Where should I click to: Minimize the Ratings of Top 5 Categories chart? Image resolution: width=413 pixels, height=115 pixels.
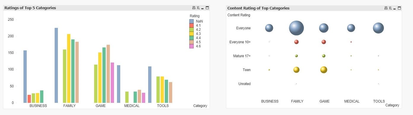click(x=202, y=8)
